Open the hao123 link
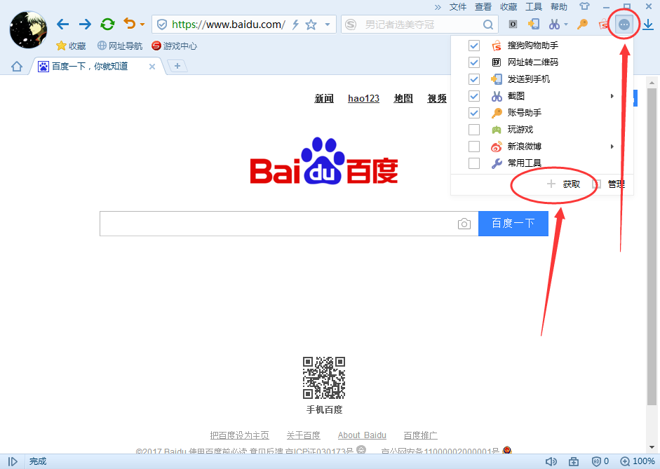Image resolution: width=660 pixels, height=469 pixels. 363,98
